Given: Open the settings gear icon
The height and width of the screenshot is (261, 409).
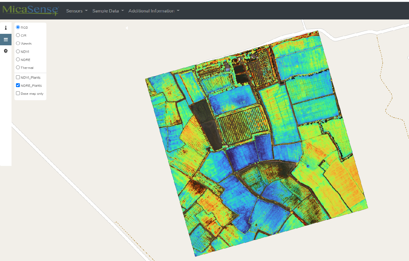Looking at the screenshot, I should (6, 51).
